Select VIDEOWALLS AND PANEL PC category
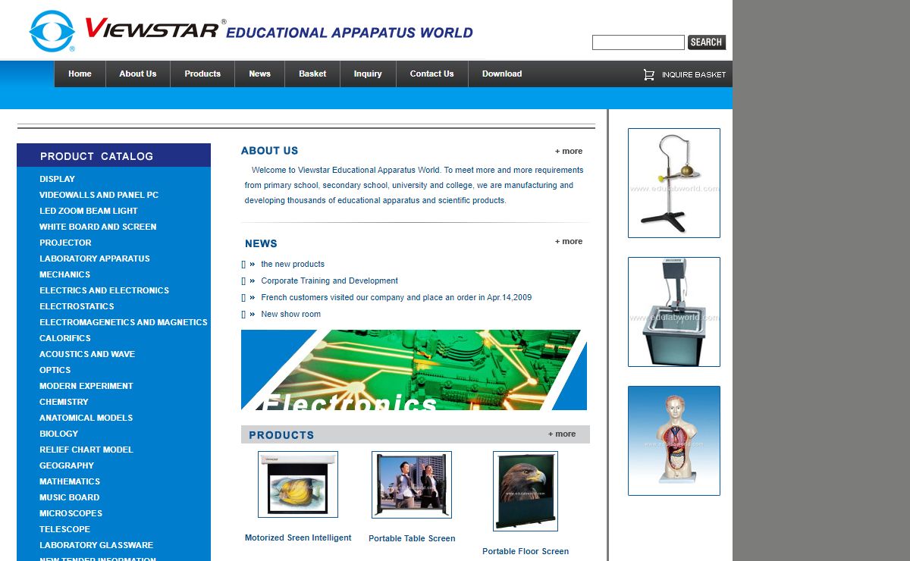The width and height of the screenshot is (910, 561). (x=99, y=195)
